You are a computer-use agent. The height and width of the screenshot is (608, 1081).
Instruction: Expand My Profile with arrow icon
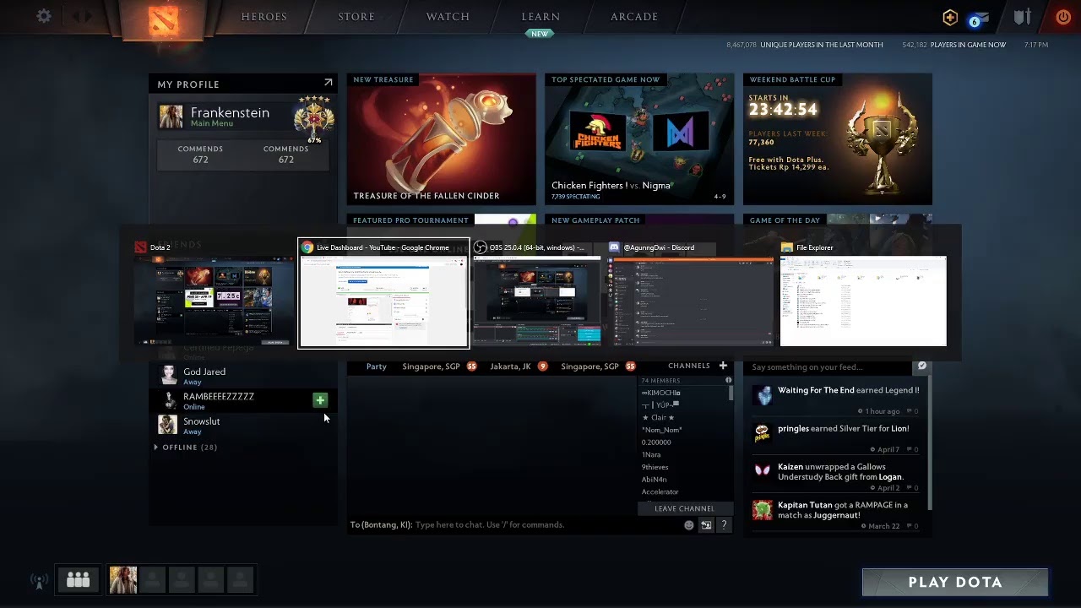click(328, 83)
